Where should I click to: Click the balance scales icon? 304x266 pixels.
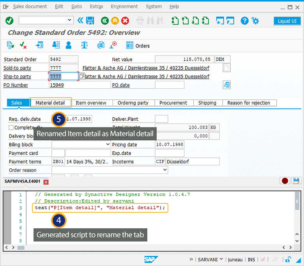coord(84,45)
